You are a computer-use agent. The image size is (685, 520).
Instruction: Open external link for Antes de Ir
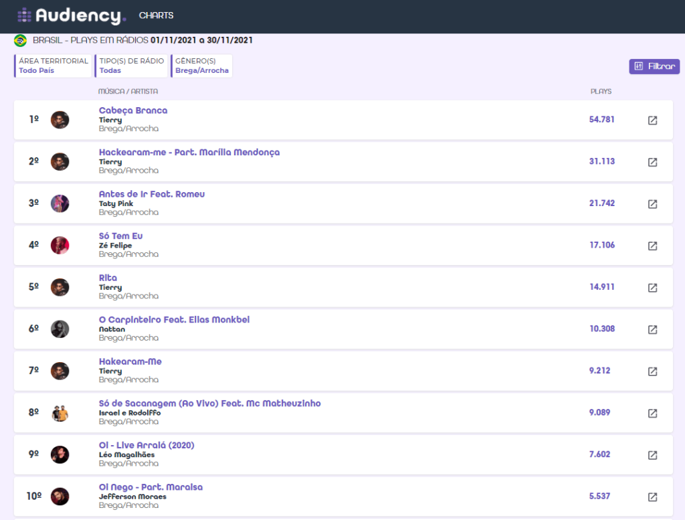pyautogui.click(x=652, y=204)
